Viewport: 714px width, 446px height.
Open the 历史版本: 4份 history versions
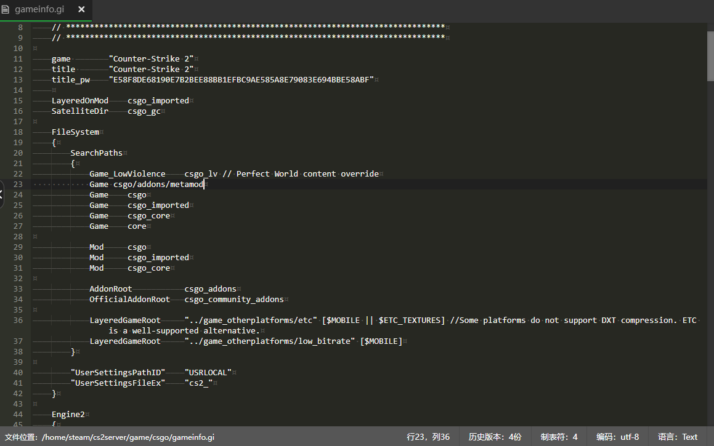coord(495,437)
